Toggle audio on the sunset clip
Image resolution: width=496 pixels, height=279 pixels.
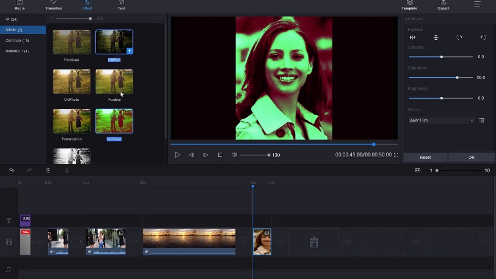click(147, 252)
